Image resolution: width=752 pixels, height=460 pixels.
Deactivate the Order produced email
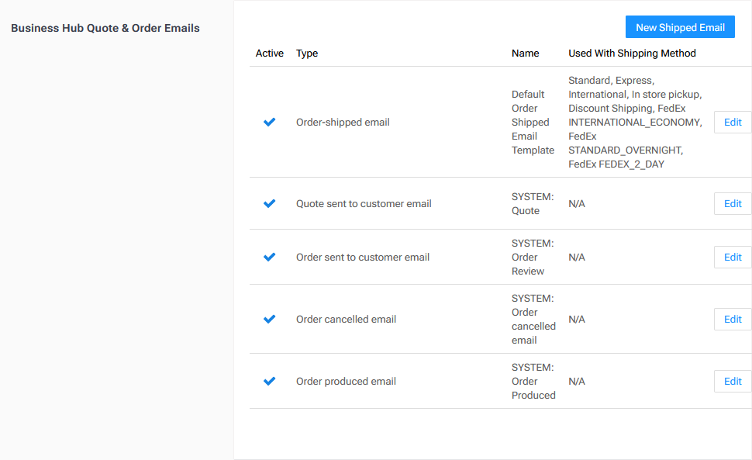[x=270, y=381]
